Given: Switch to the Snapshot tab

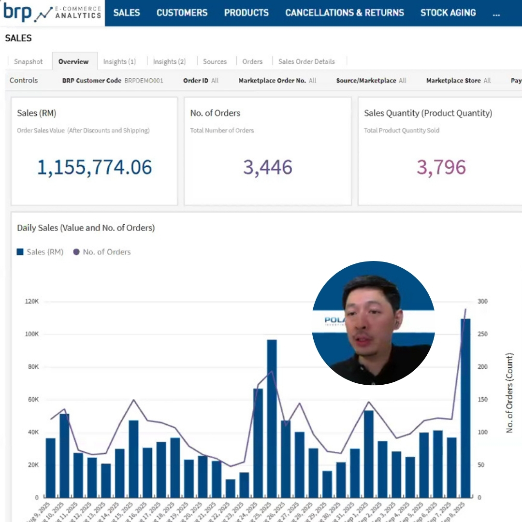Looking at the screenshot, I should pyautogui.click(x=28, y=62).
